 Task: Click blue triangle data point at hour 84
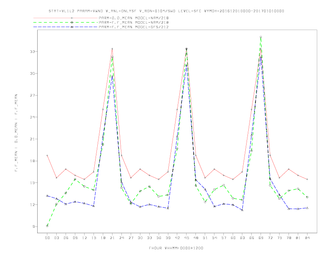click(307, 208)
